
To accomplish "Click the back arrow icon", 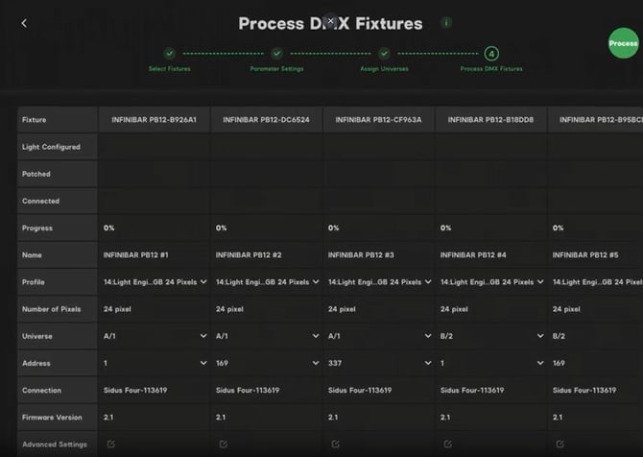I will point(24,23).
